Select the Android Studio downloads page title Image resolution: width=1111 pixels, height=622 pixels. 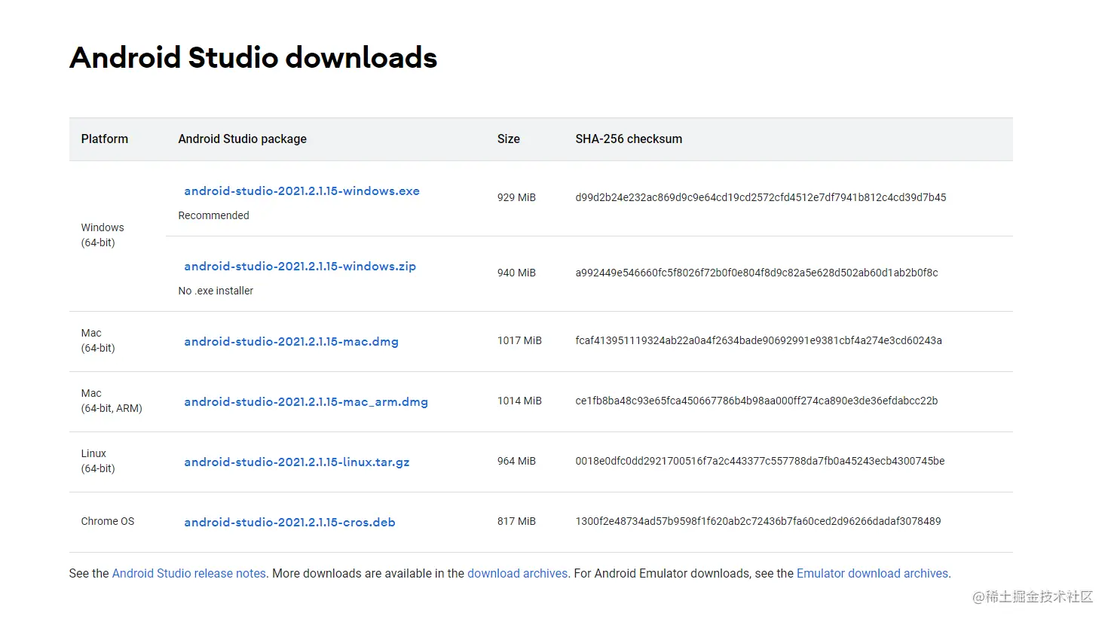[x=253, y=57]
